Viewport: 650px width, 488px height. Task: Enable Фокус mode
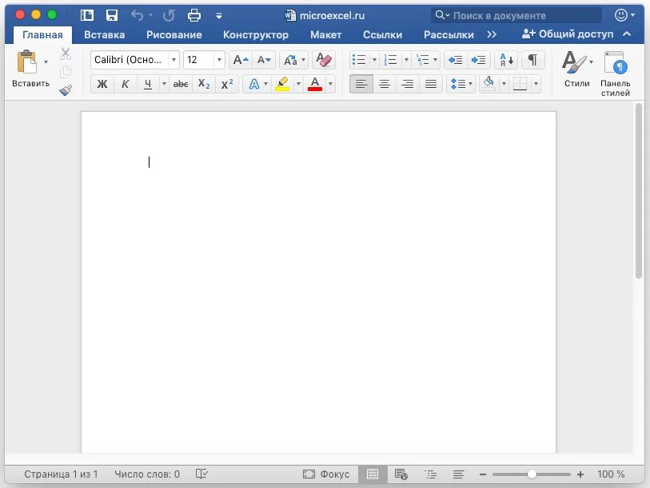[326, 474]
